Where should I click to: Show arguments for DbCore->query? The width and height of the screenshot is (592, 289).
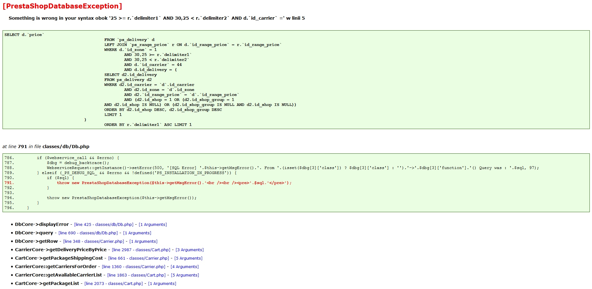(137, 233)
